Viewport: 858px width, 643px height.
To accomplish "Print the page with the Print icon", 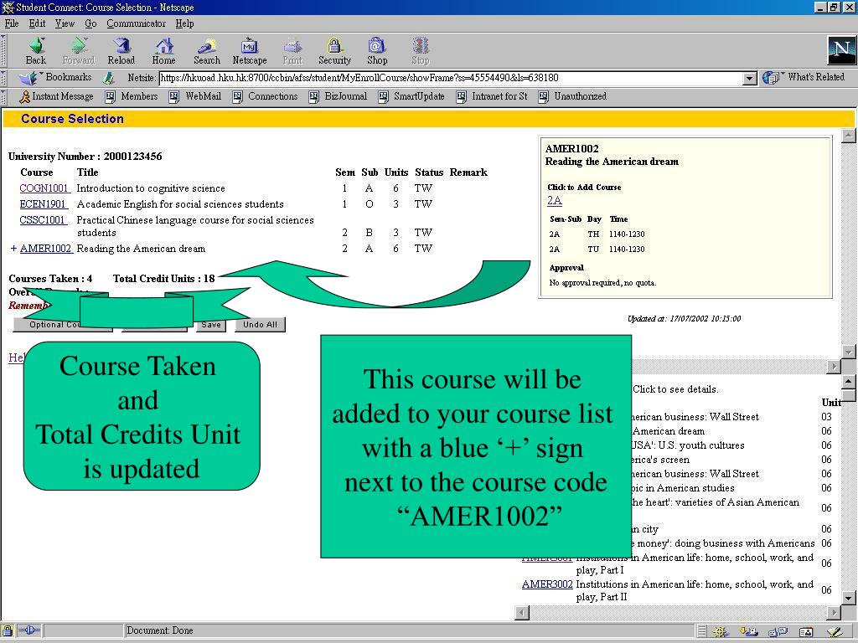I will tap(292, 51).
